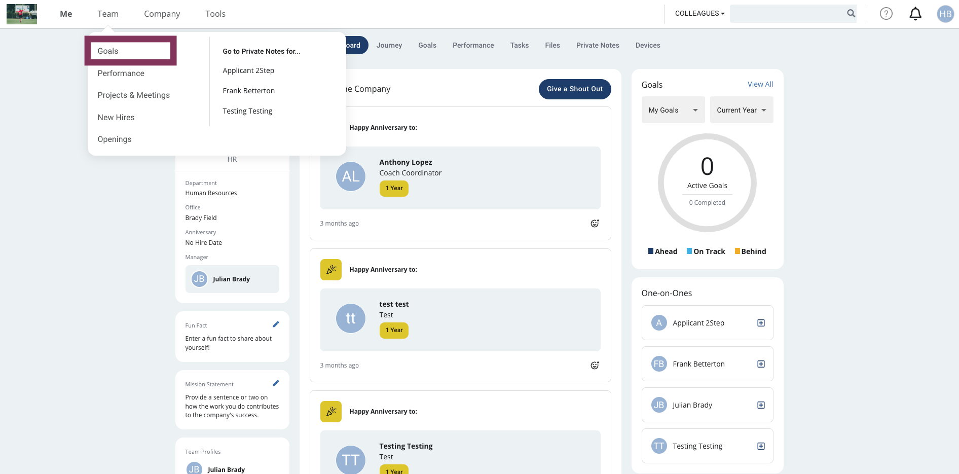Viewport: 959px width, 474px height.
Task: Edit Fun Fact pencil icon
Action: [276, 324]
